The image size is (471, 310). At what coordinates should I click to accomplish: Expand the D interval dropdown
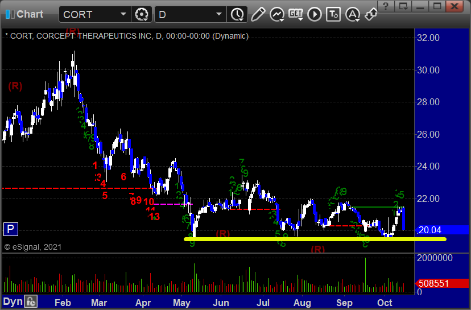219,14
